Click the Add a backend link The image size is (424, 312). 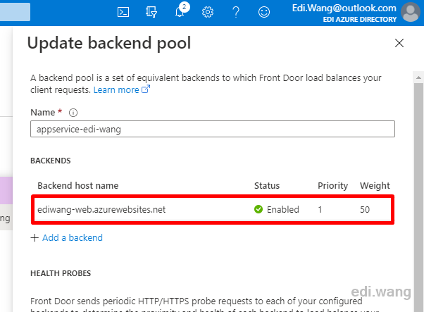click(73, 237)
